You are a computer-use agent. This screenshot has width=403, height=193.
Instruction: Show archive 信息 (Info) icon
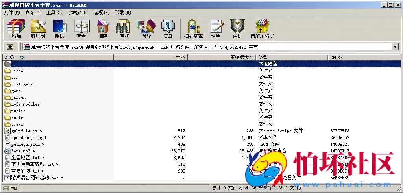pos(168,29)
